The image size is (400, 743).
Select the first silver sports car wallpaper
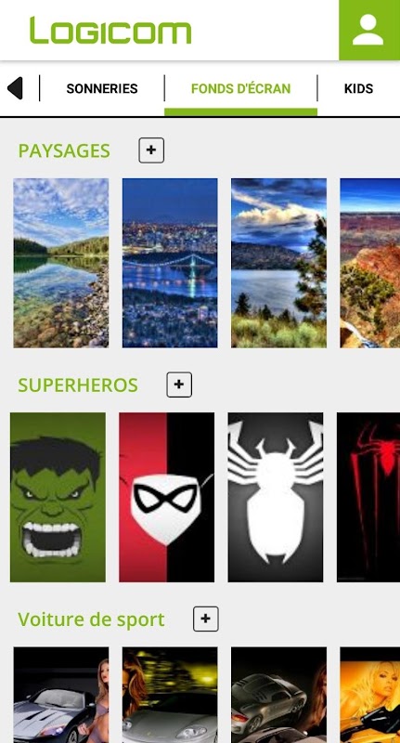click(61, 695)
